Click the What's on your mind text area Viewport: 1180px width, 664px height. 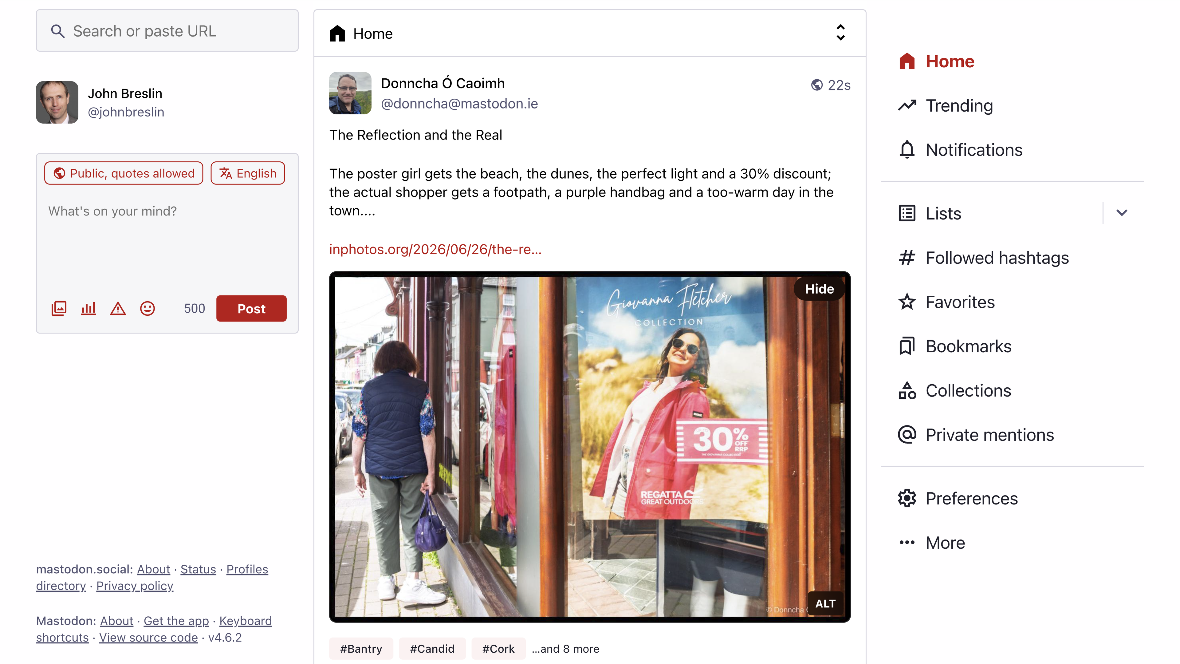[167, 243]
